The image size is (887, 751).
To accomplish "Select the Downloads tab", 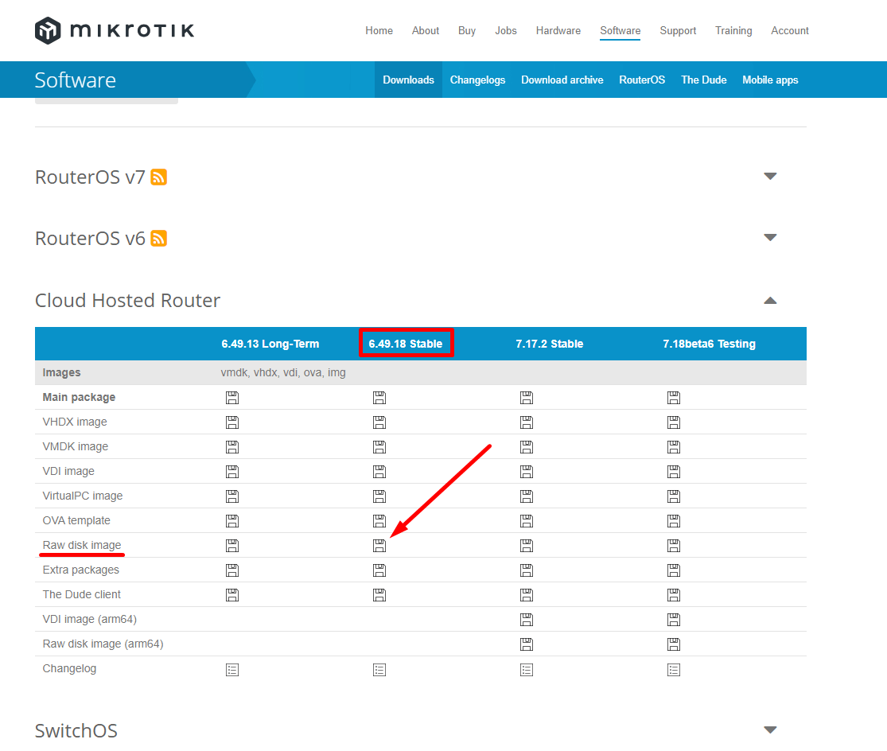I will click(x=408, y=80).
